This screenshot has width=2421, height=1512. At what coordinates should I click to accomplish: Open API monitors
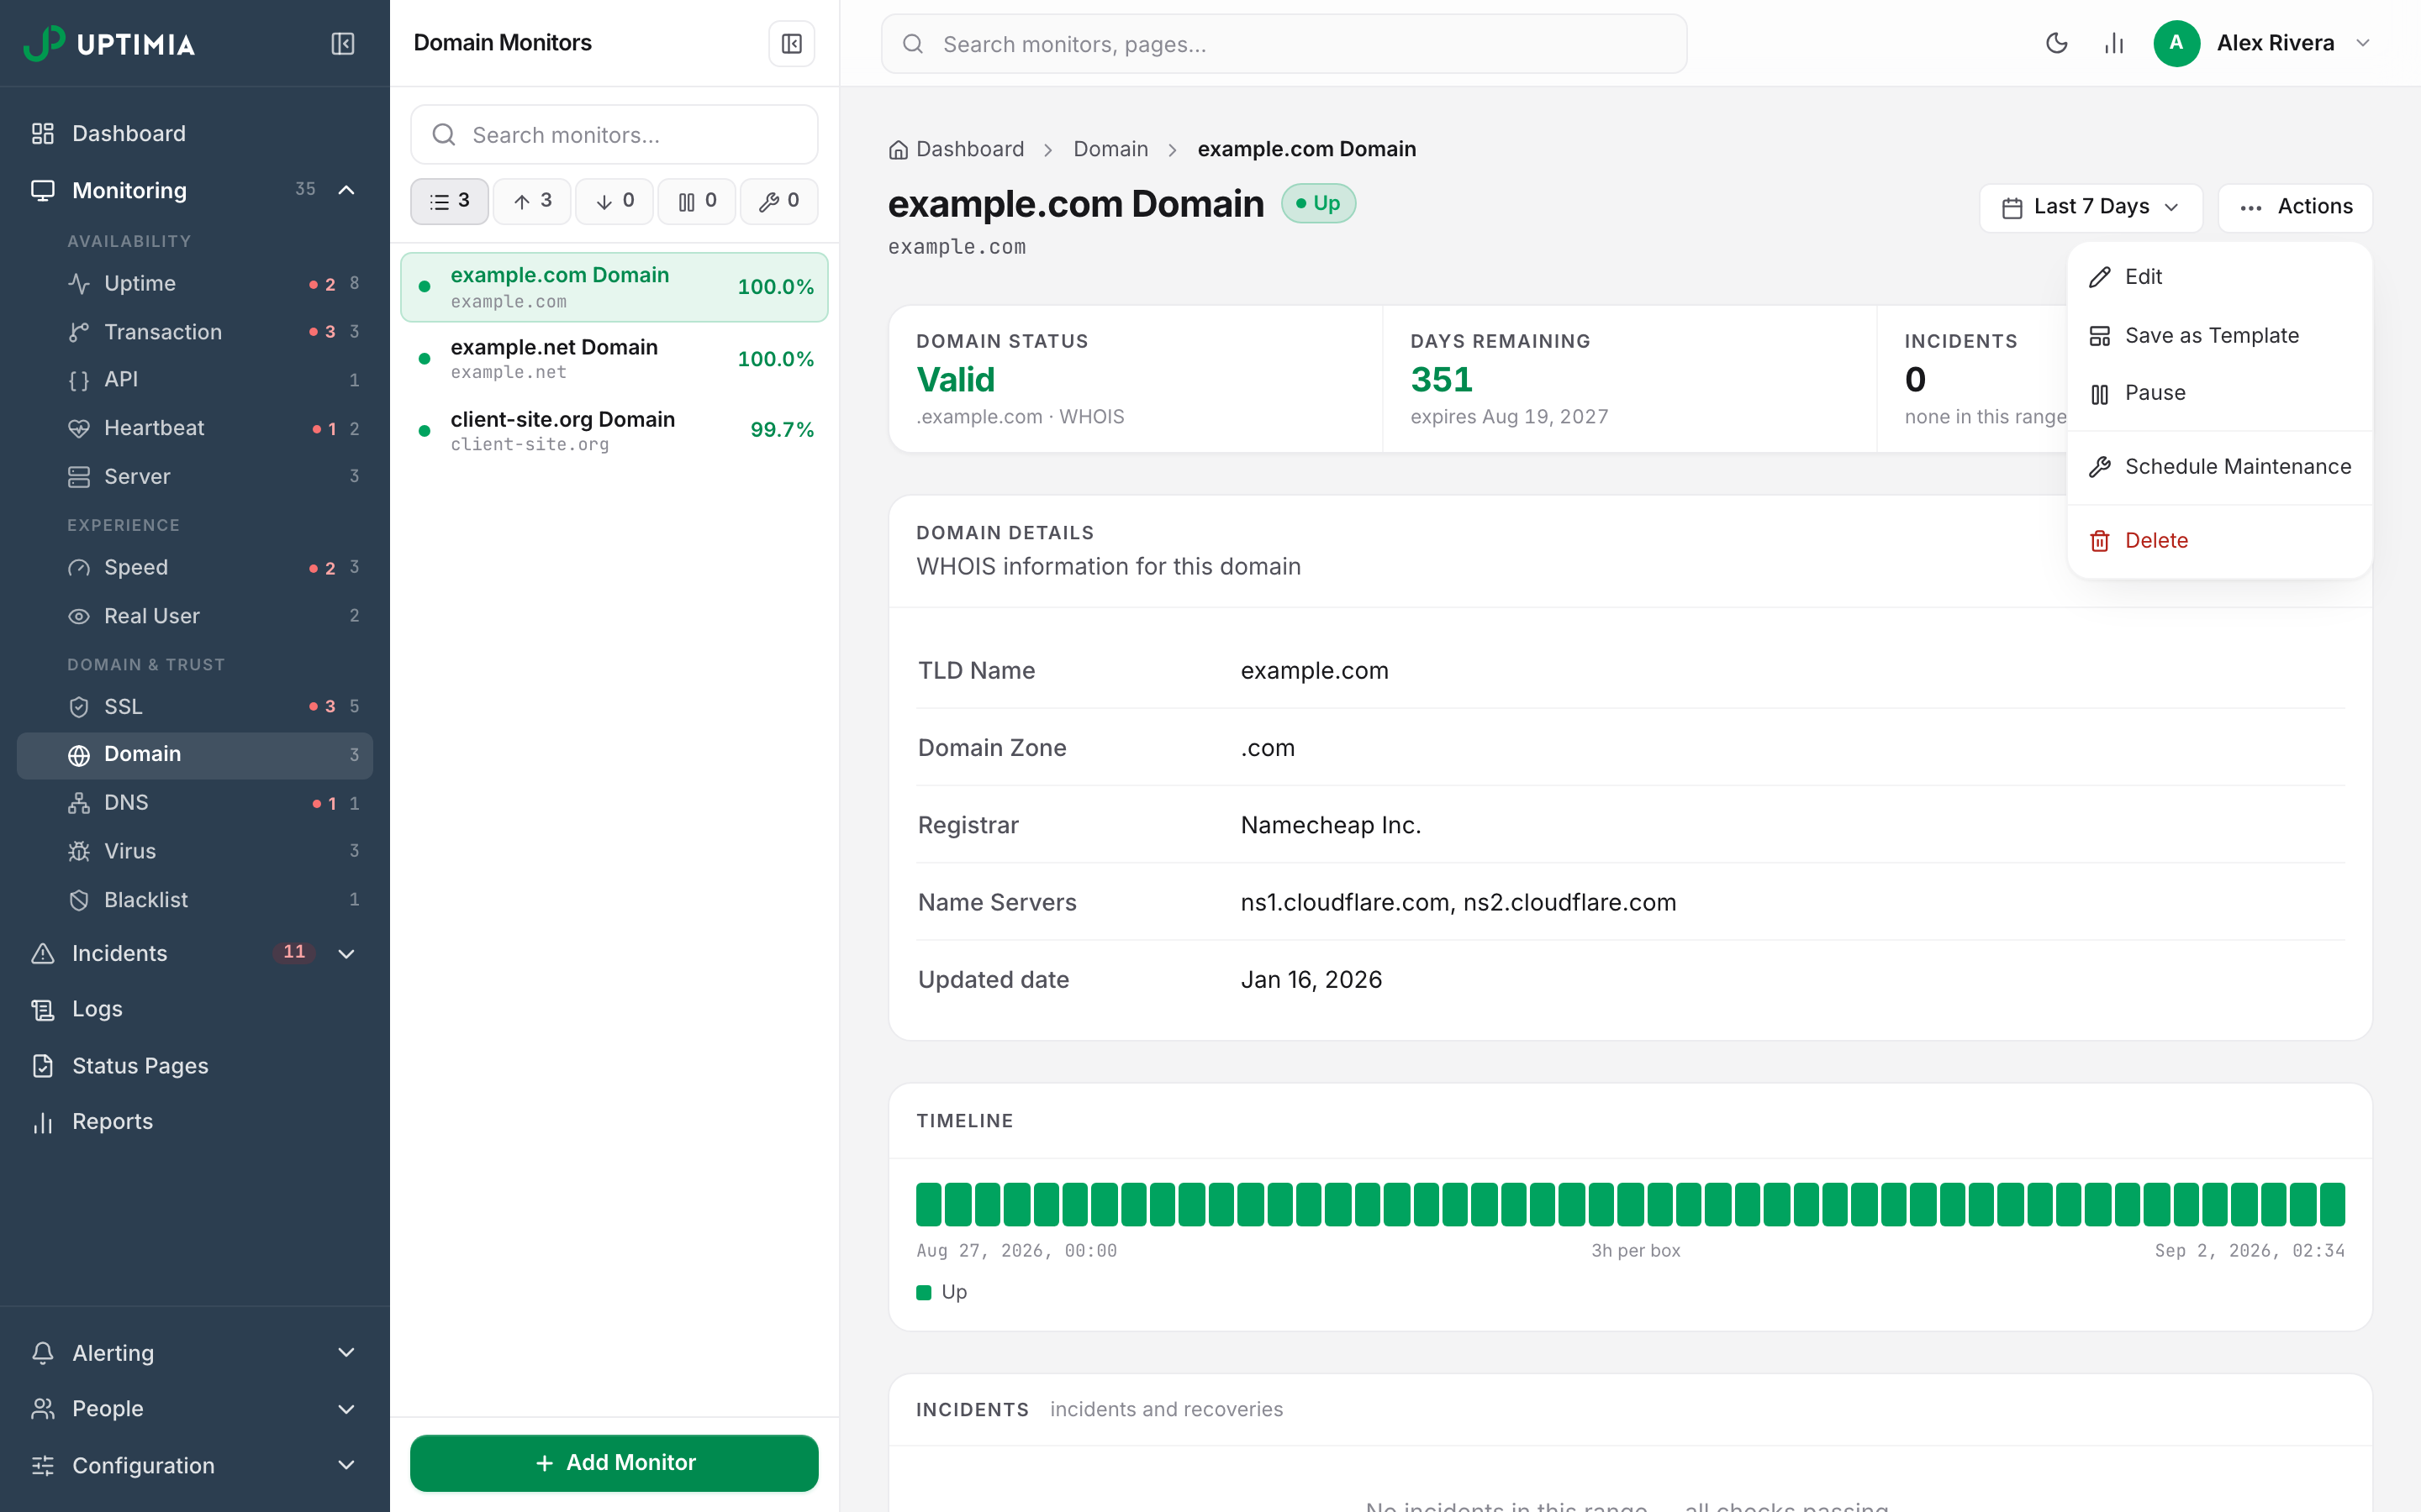[195, 379]
